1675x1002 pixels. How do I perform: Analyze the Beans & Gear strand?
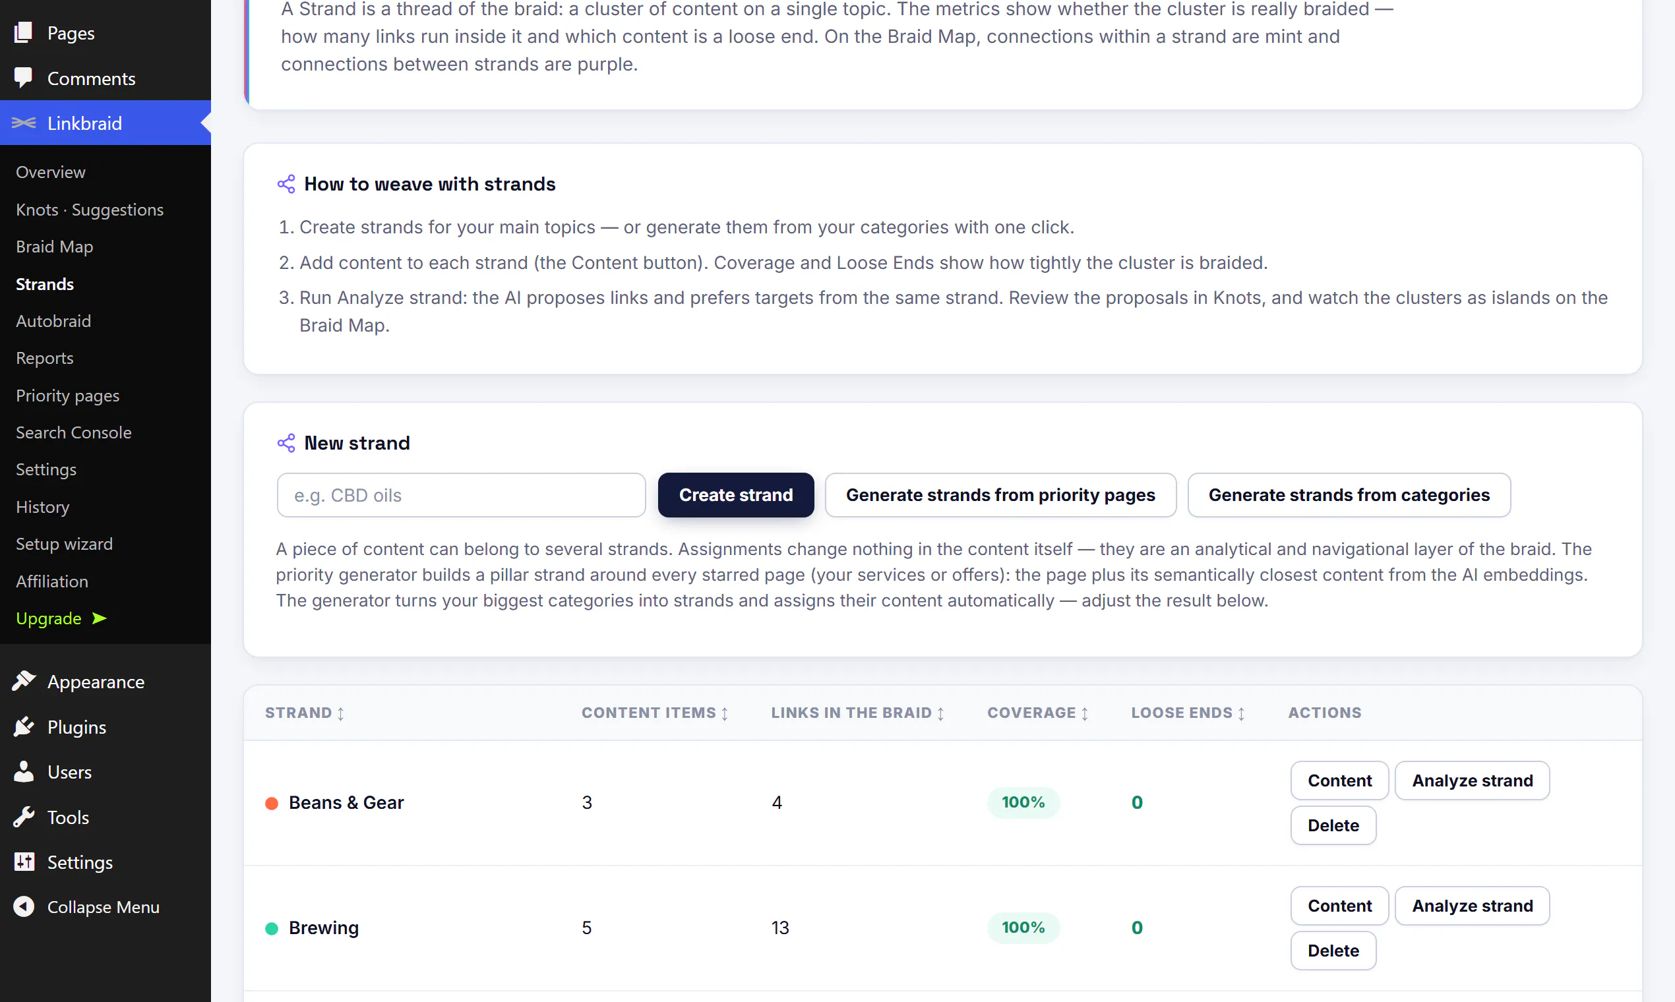[1473, 781]
